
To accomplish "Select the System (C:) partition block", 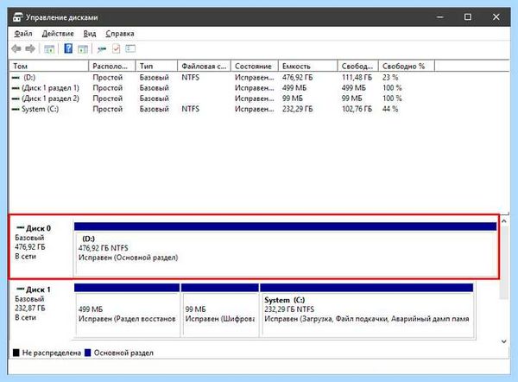I will tap(367, 310).
